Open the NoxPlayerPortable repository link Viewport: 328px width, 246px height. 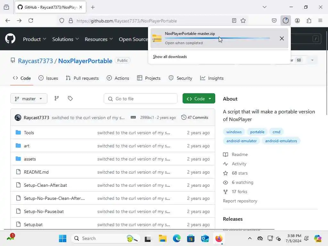coord(85,61)
